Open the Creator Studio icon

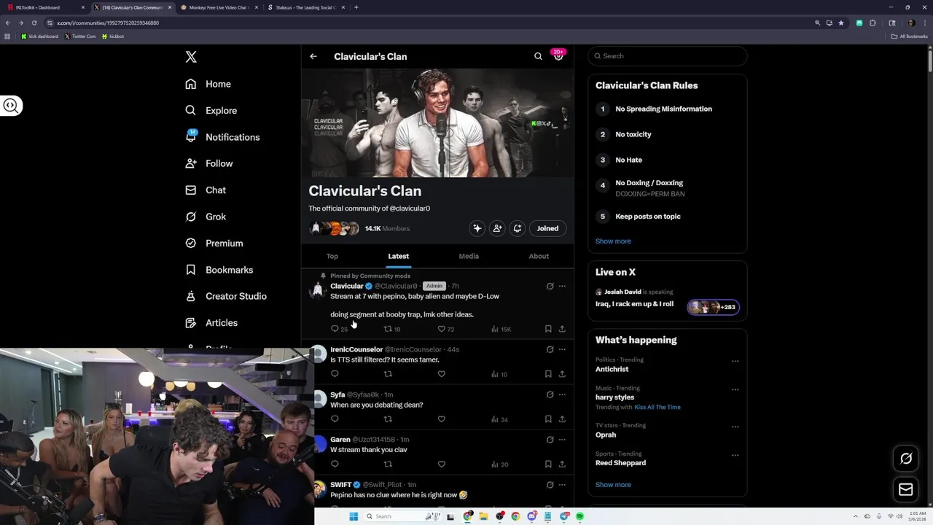191,296
